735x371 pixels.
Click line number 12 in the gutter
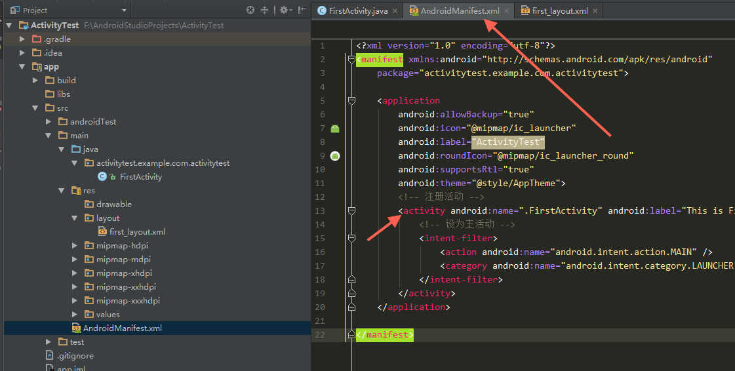[320, 197]
